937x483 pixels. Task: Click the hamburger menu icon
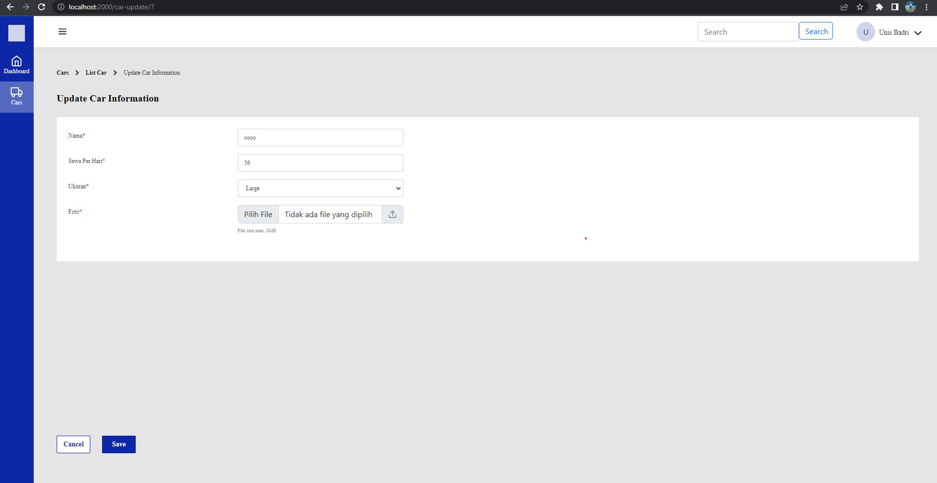pos(62,31)
